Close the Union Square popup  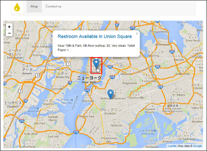[x=137, y=34]
